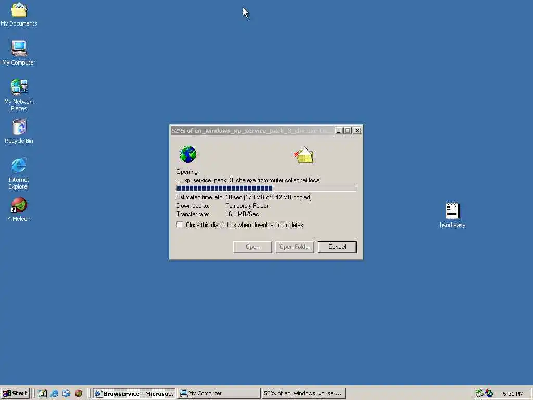Select the My Computer desktop icon
Viewport: 533px width, 400px height.
pos(19,53)
